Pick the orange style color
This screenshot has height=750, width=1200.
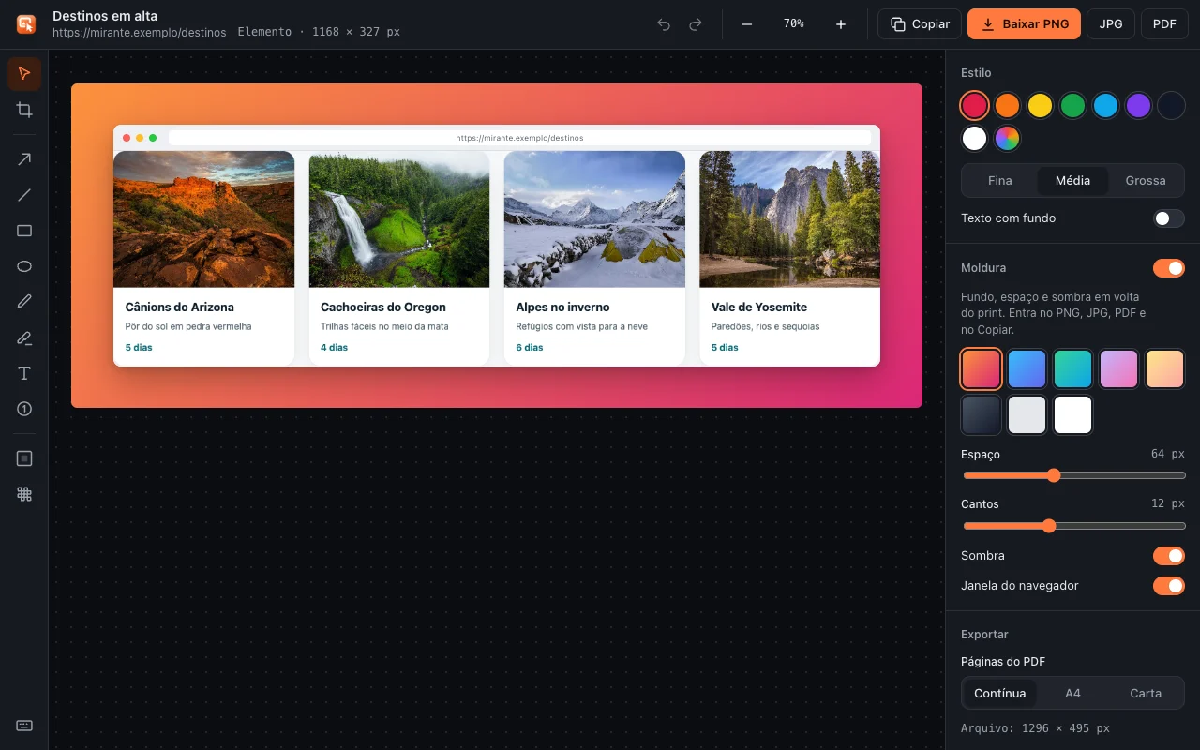[x=1008, y=106]
